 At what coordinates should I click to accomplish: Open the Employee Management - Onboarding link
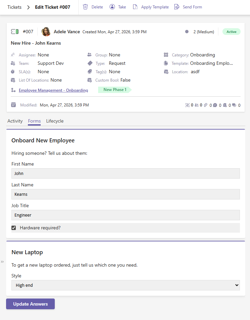(x=53, y=90)
